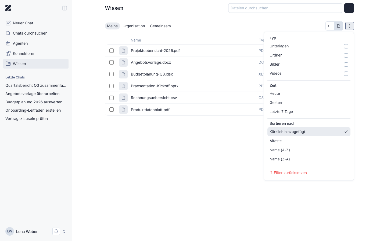Image resolution: width=387 pixels, height=241 pixels.
Task: Switch to list tree view icon
Action: point(330,26)
